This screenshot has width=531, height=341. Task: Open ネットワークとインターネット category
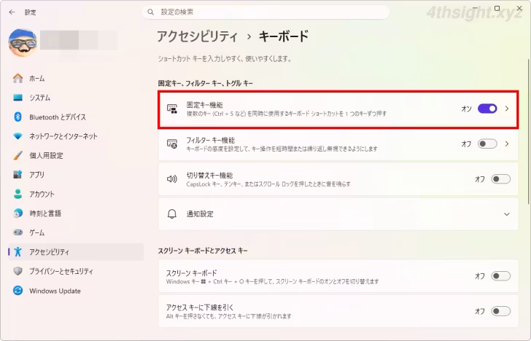[76, 136]
